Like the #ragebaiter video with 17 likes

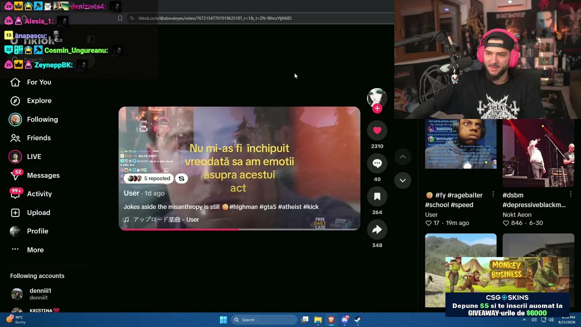(428, 223)
